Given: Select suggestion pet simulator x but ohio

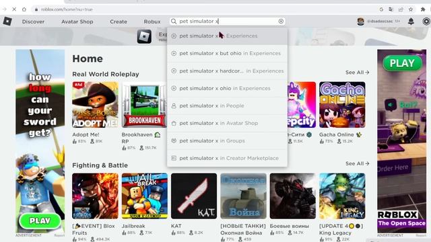Looking at the screenshot, I should (x=228, y=53).
